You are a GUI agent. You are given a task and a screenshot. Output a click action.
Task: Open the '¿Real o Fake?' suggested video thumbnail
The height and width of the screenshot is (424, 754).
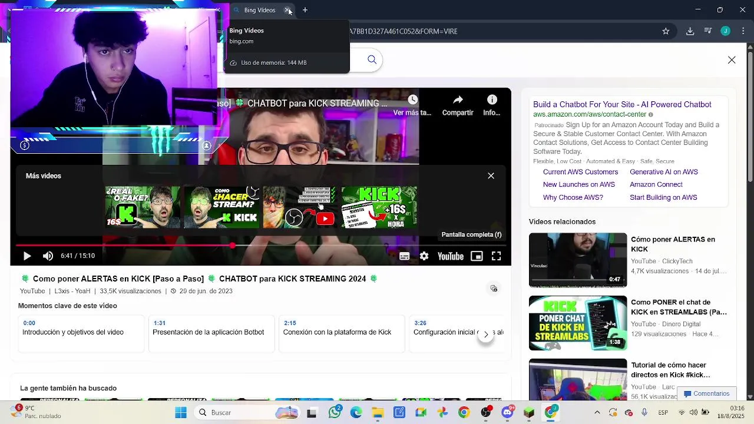(x=143, y=207)
